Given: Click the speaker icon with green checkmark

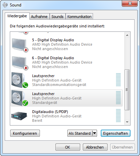Looking at the screenshot, I should [20, 98].
